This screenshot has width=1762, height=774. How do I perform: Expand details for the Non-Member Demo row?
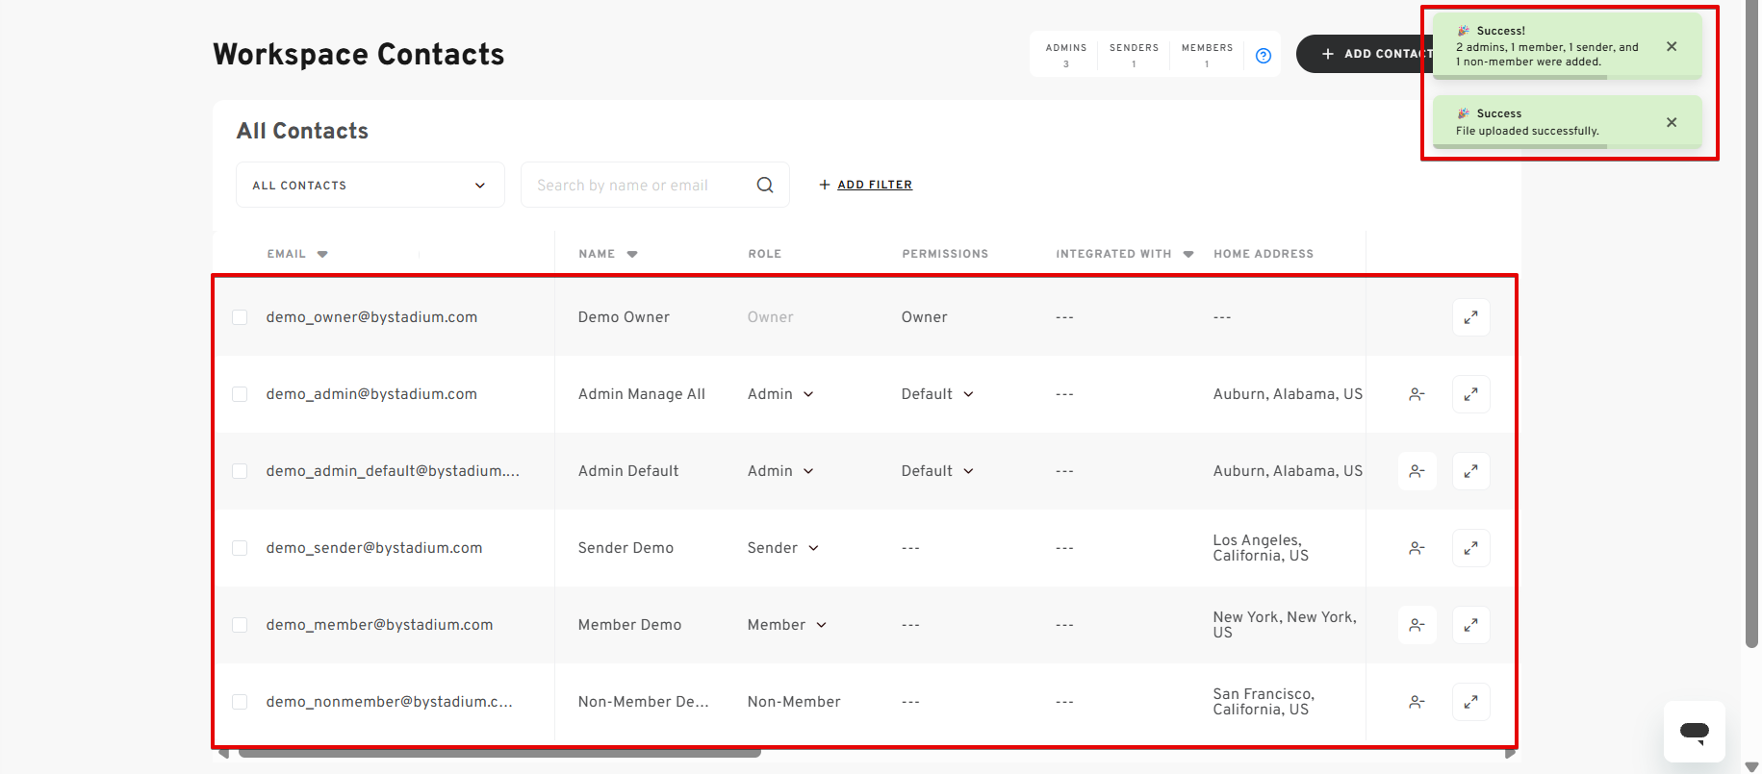click(x=1470, y=702)
